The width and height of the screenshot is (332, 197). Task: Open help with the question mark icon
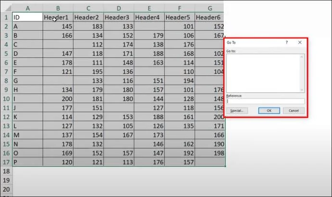pyautogui.click(x=287, y=42)
